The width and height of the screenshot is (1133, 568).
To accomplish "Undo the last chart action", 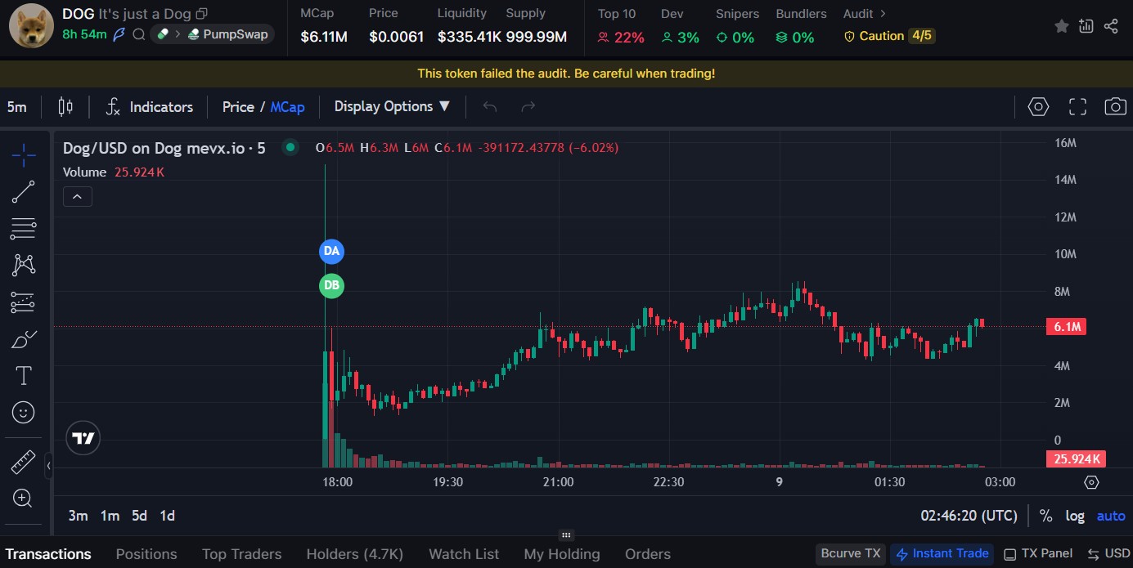I will (490, 107).
